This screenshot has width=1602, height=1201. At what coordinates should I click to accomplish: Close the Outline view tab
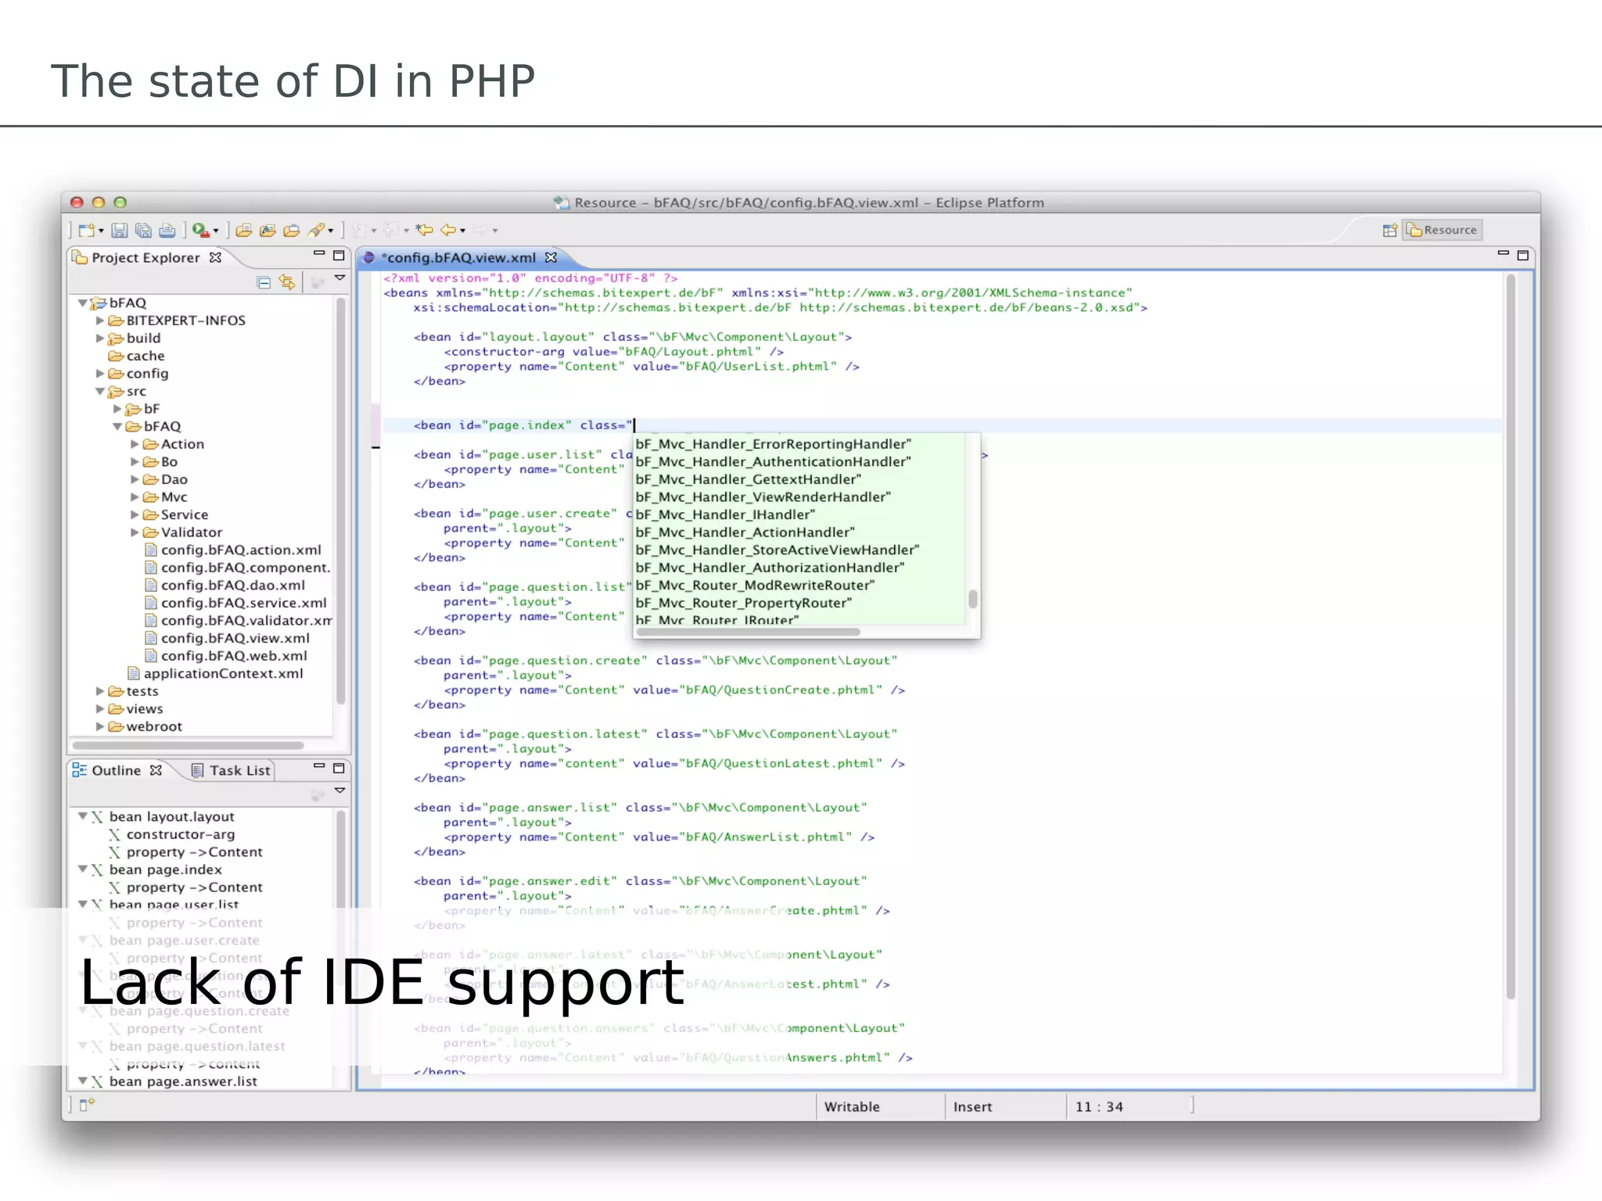coord(156,770)
